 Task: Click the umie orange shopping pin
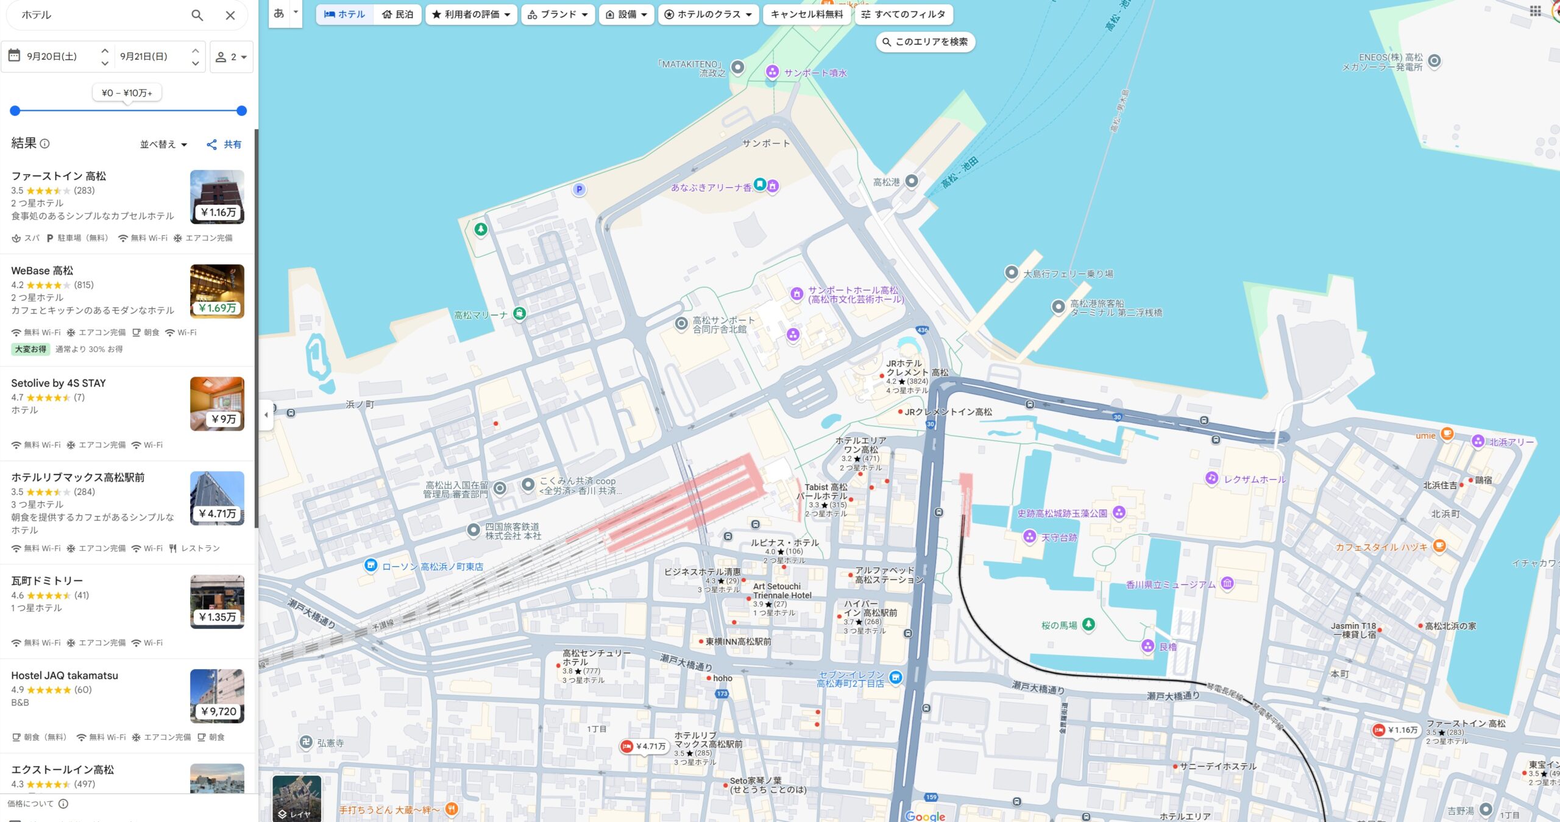click(1447, 434)
